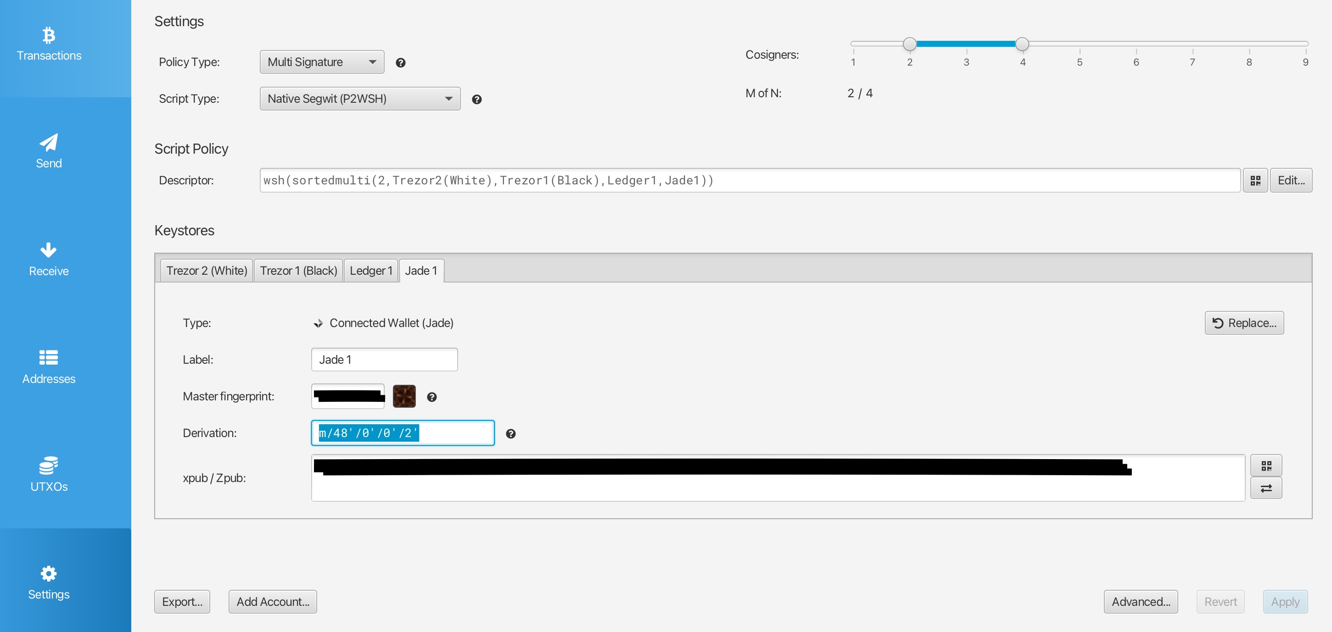Open the Policy Type dropdown
The image size is (1332, 632).
point(322,61)
